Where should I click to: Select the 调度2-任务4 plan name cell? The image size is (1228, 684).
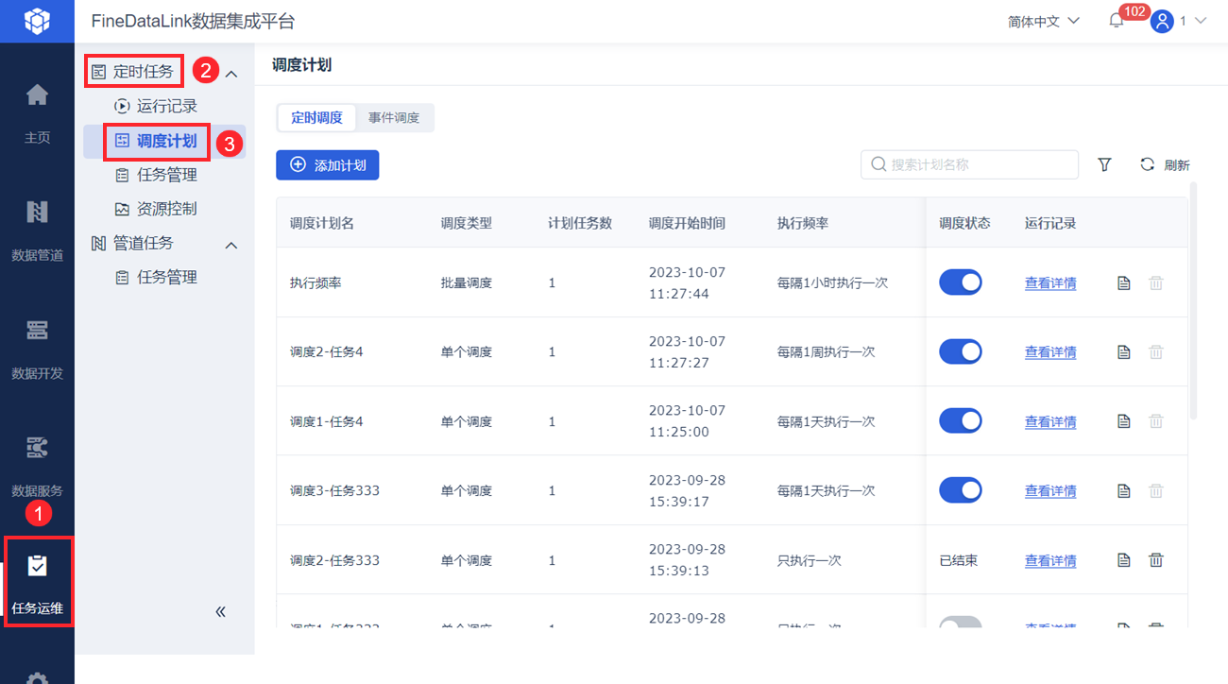(x=327, y=351)
